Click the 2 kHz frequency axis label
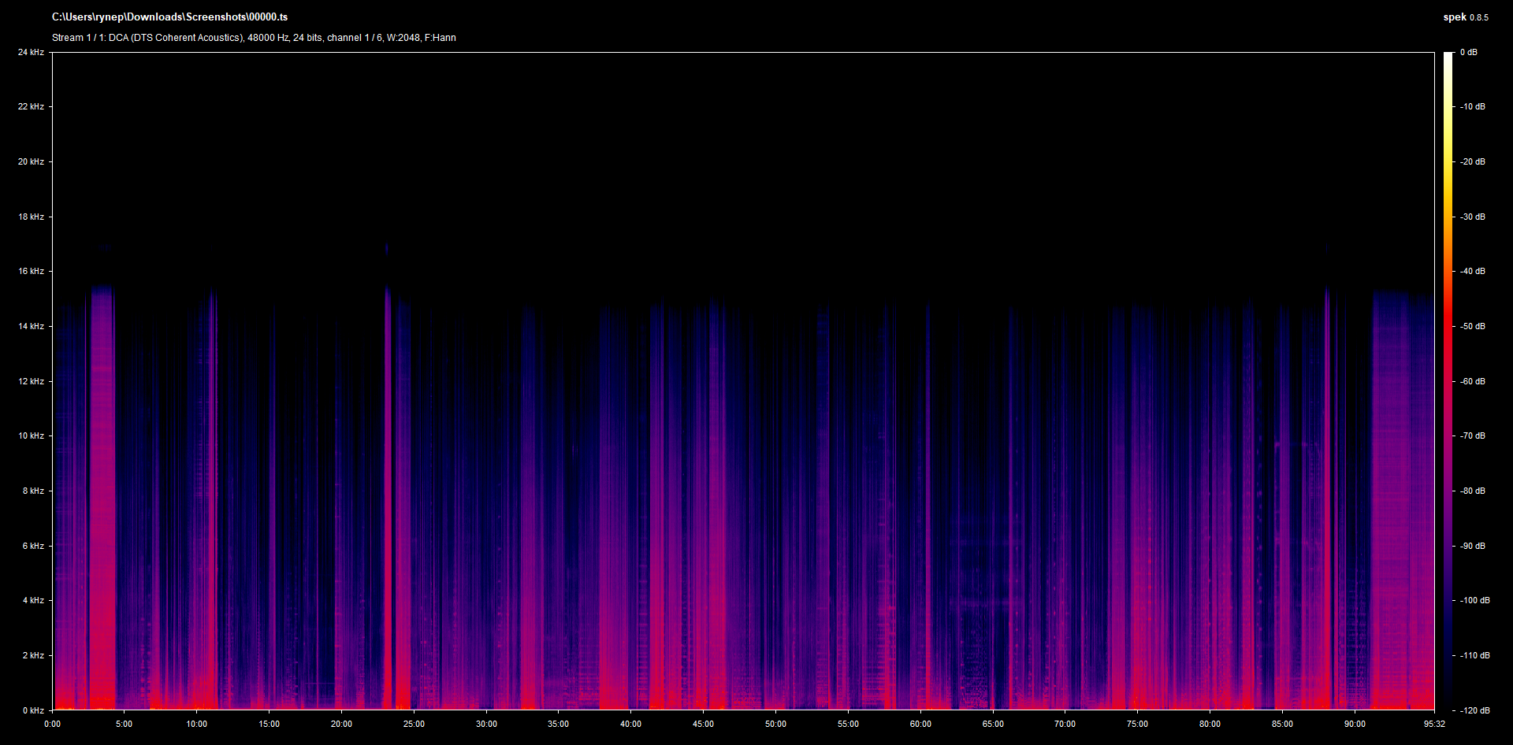Screen dimensions: 1513x745 [x=33, y=656]
